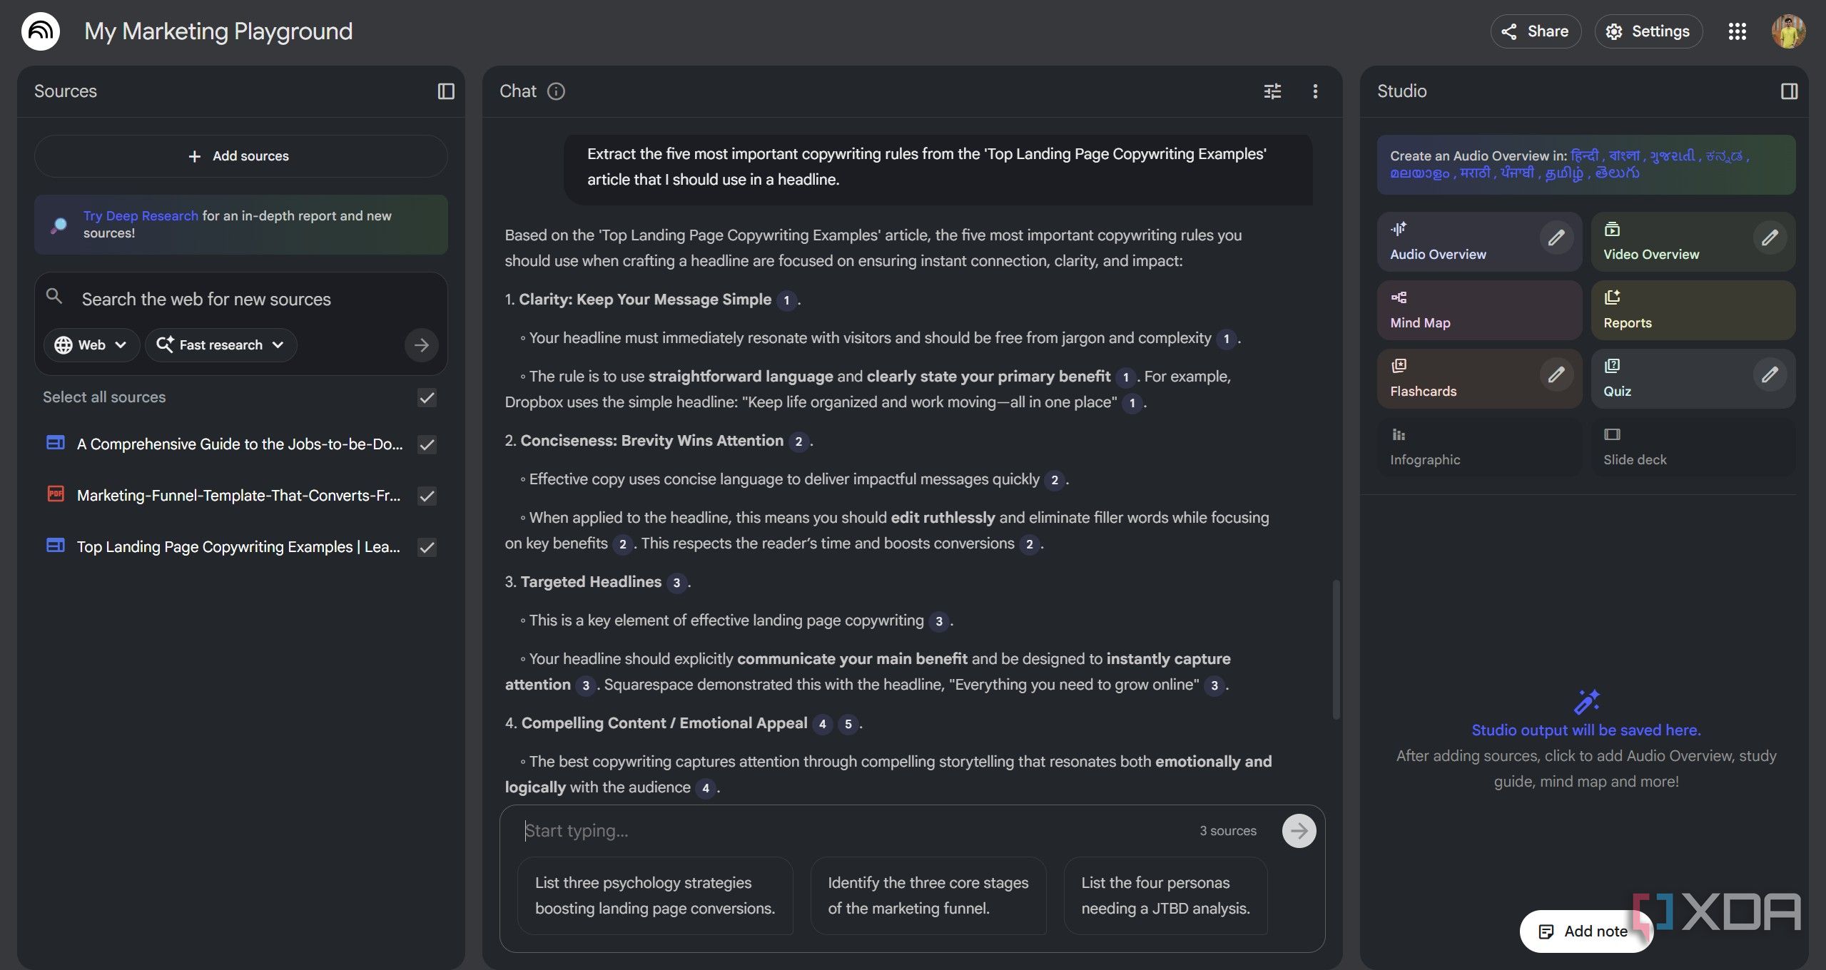1826x970 pixels.
Task: Choose JTBD personas suggestion chip
Action: 1165,896
